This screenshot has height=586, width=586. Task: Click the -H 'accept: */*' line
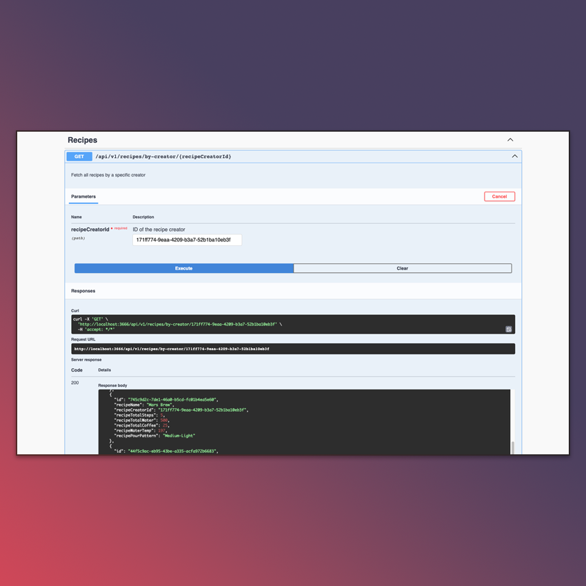(96, 330)
